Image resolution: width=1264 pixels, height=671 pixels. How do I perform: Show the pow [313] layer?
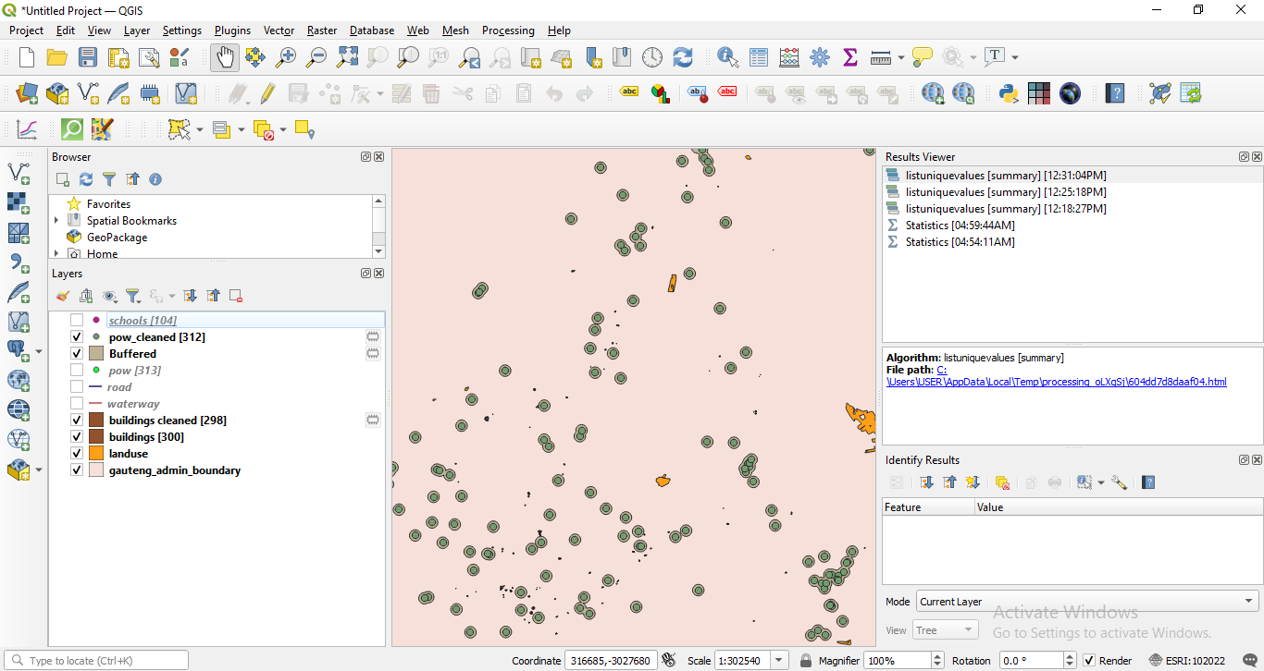[77, 371]
